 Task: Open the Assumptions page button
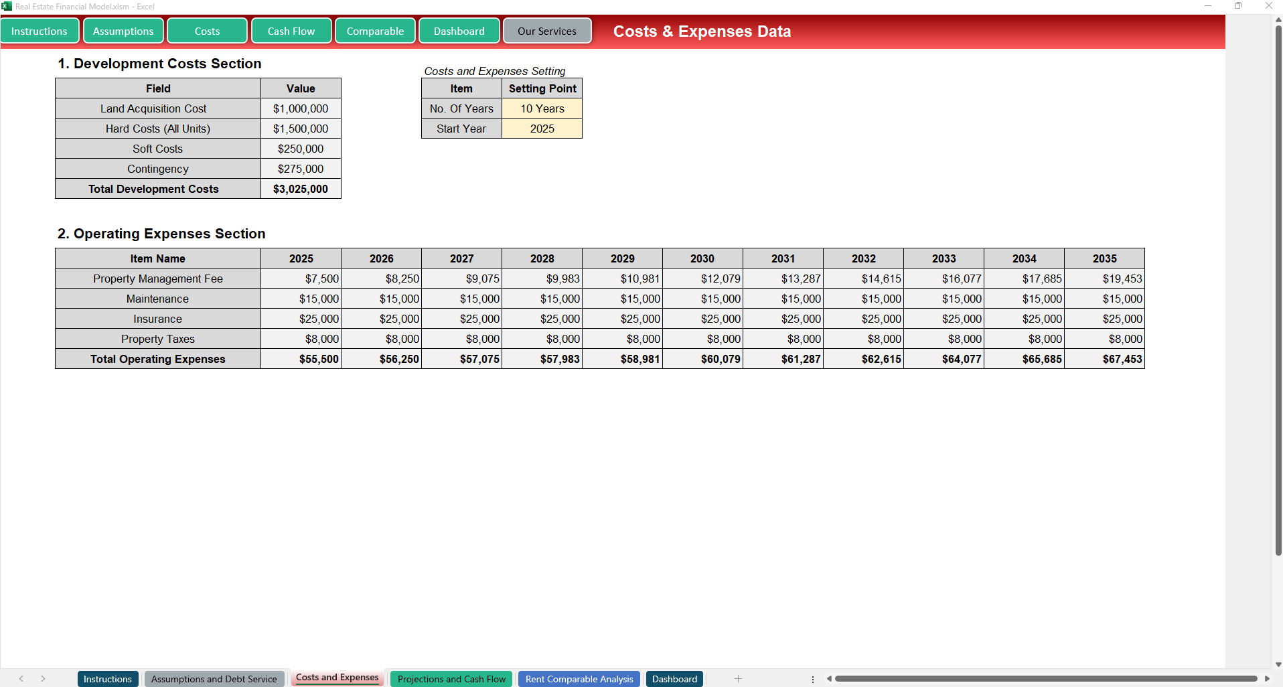(x=123, y=31)
